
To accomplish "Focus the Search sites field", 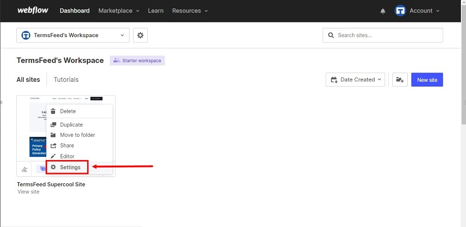I will [383, 35].
